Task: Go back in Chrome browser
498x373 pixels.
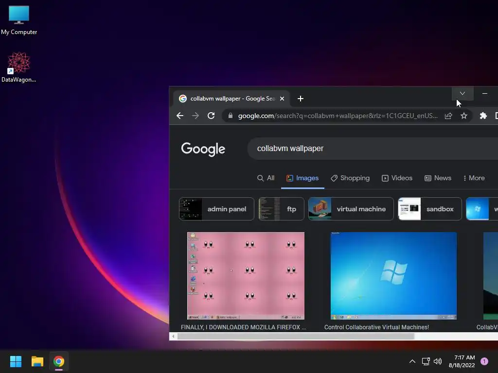Action: coord(180,116)
